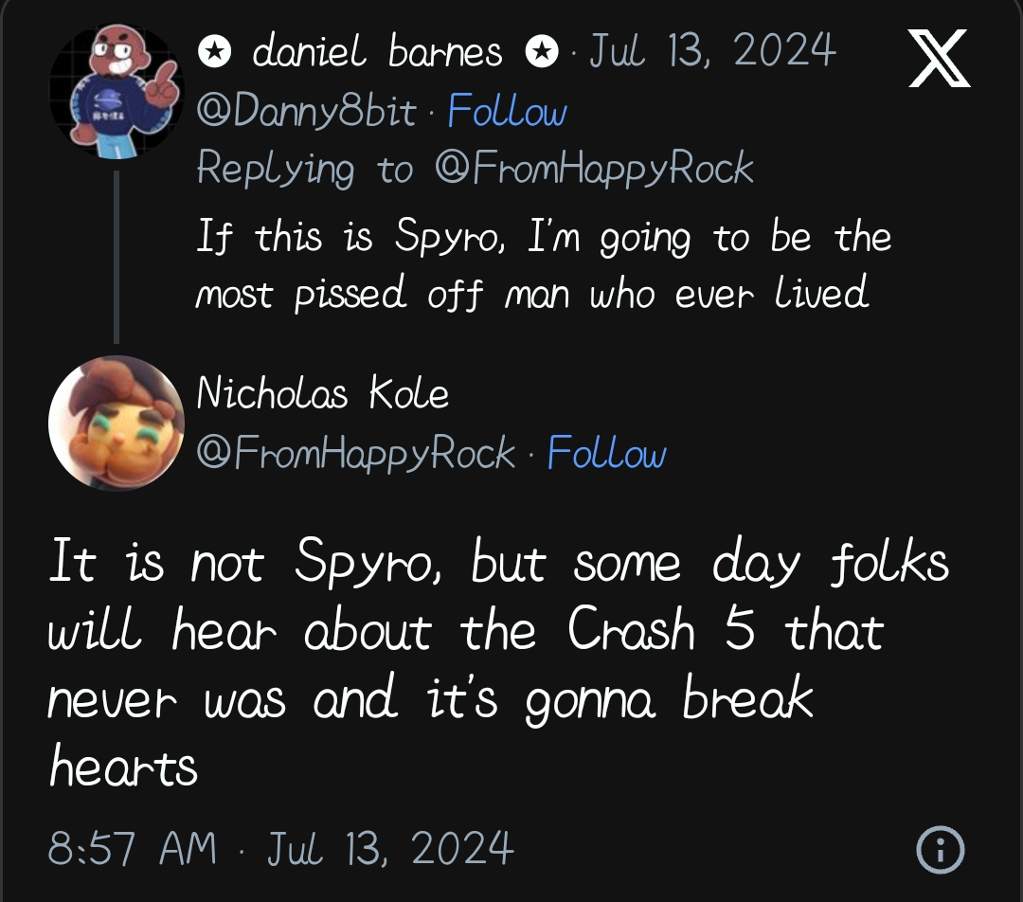Click the Jul 13, 2024 date in the footer
Viewport: 1023px width, 902px height.
(x=389, y=846)
